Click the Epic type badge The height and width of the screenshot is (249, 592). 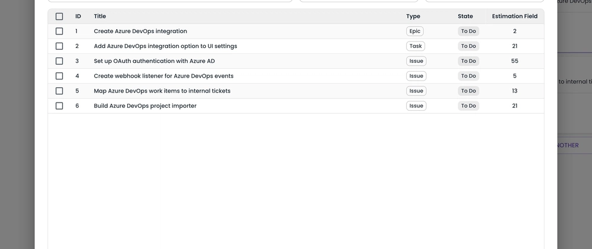[415, 31]
